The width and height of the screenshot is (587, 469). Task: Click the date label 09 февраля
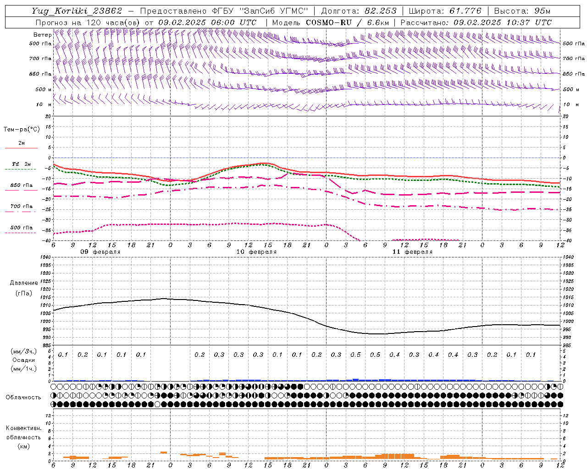(100, 252)
